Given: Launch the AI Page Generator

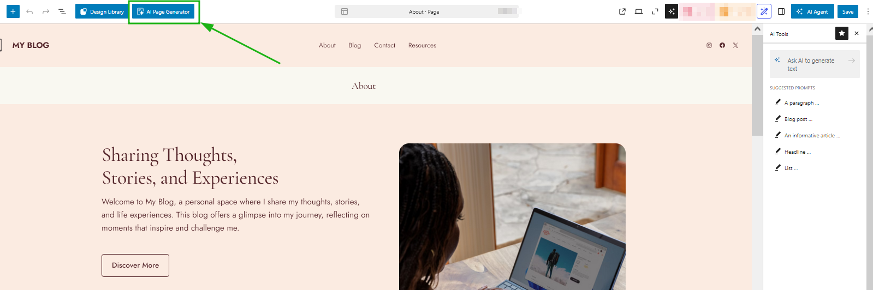Looking at the screenshot, I should (x=163, y=11).
